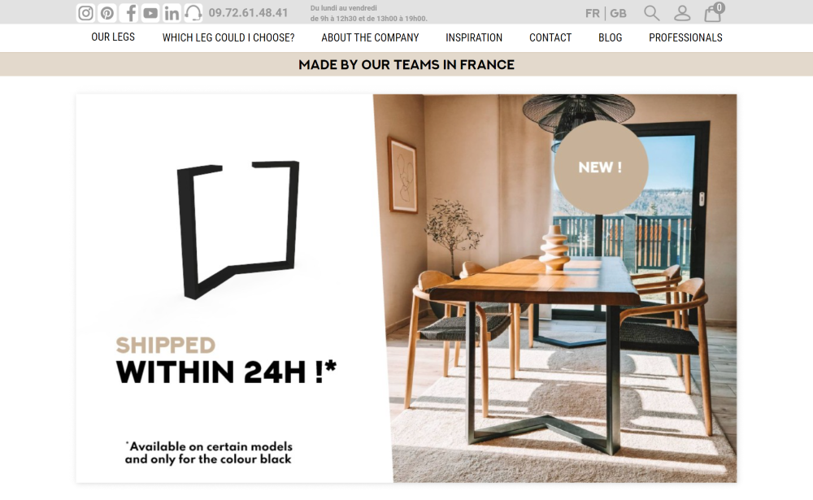The image size is (813, 500).
Task: Open Which Leg Could I Choose menu
Action: (x=228, y=37)
